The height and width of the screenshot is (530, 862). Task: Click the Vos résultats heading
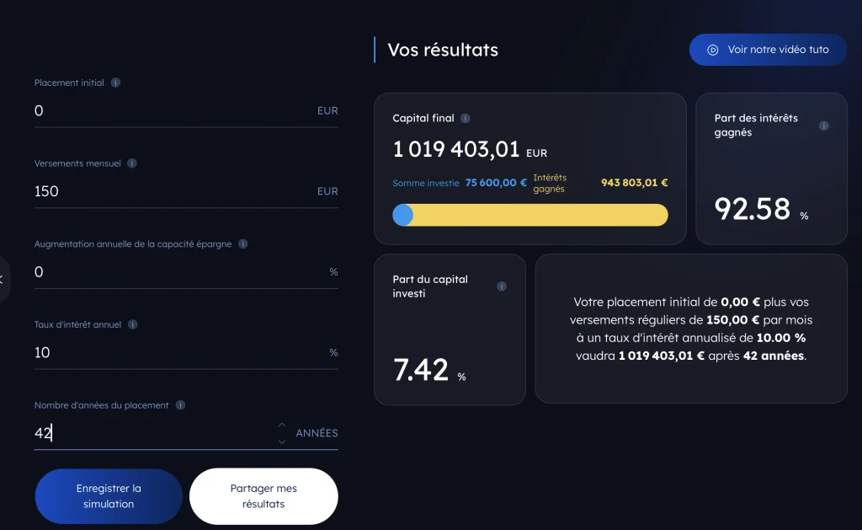pos(443,50)
